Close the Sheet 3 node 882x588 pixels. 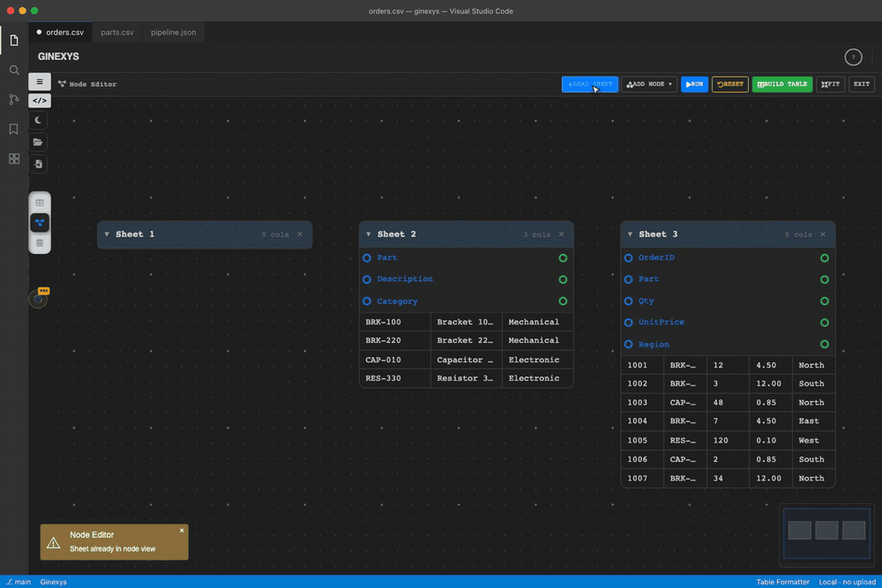pos(823,234)
